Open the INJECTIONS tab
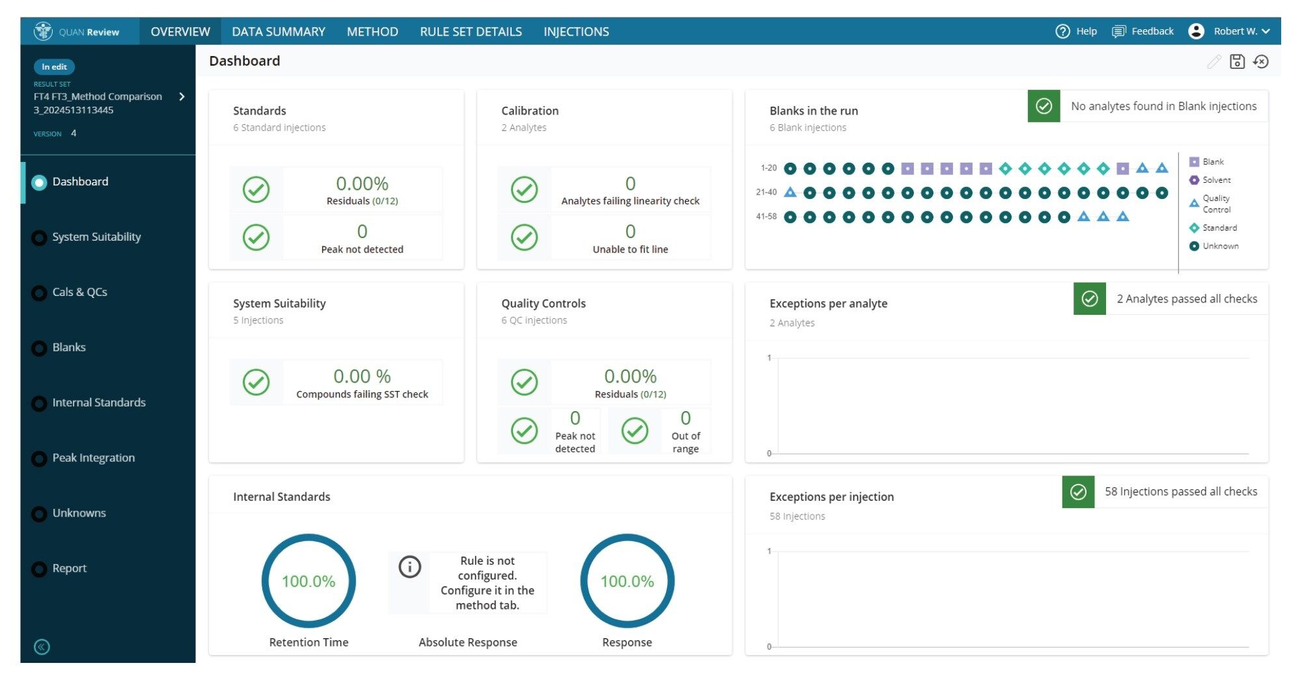Image resolution: width=1302 pixels, height=685 pixels. tap(576, 31)
